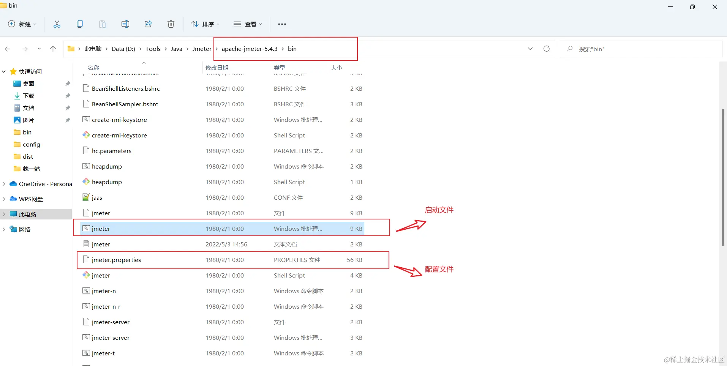727x366 pixels.
Task: Click Java in the address path
Action: click(177, 49)
